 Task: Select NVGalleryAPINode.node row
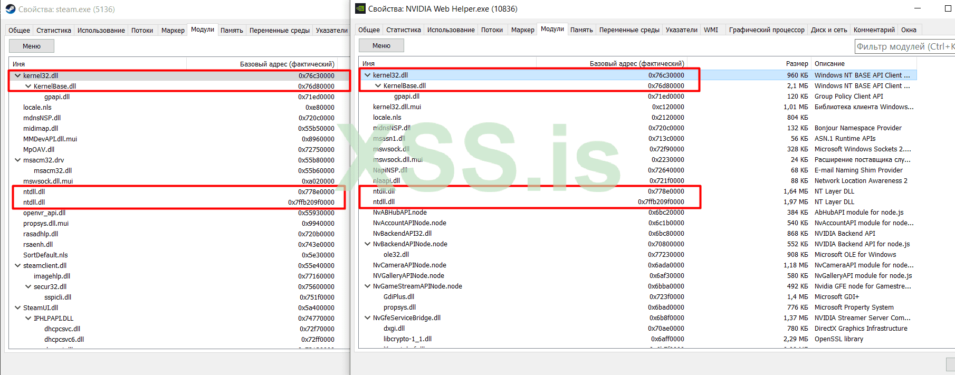(x=637, y=275)
